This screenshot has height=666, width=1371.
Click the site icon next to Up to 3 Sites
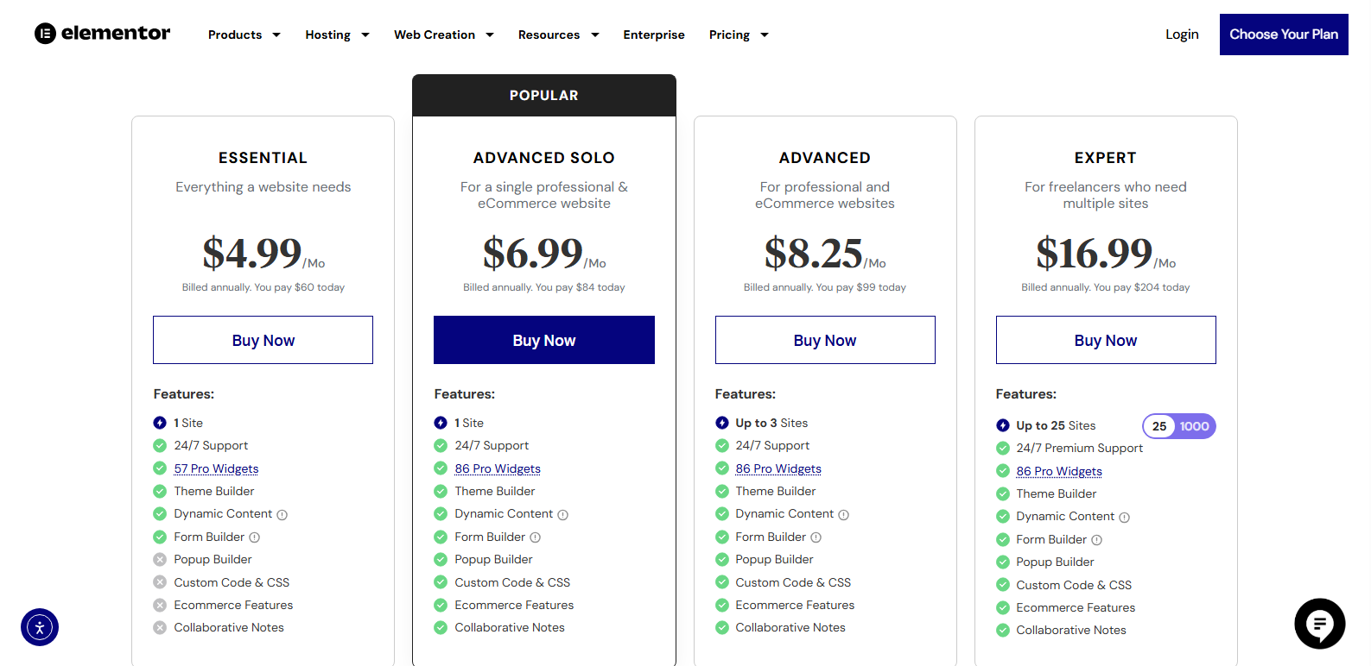722,423
